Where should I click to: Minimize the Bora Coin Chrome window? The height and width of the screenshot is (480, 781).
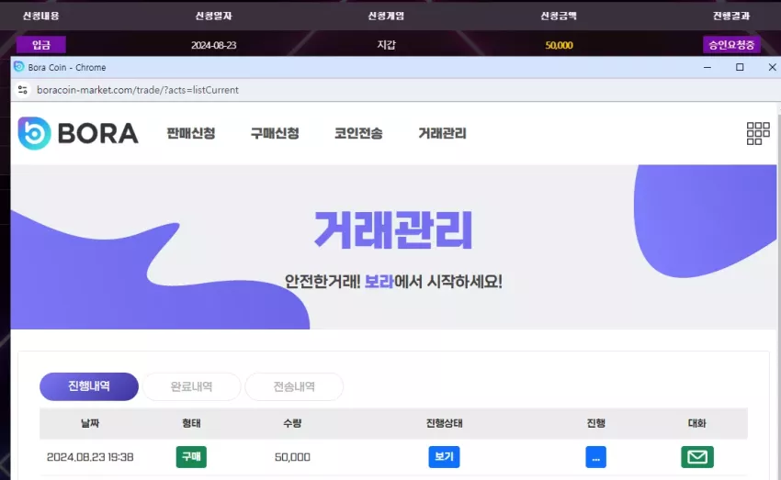[x=707, y=67]
